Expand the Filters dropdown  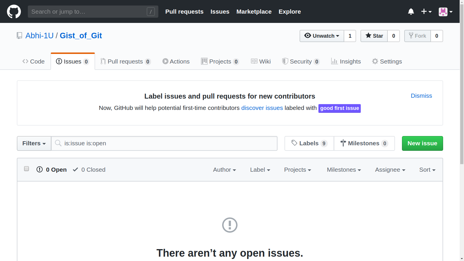pos(34,143)
